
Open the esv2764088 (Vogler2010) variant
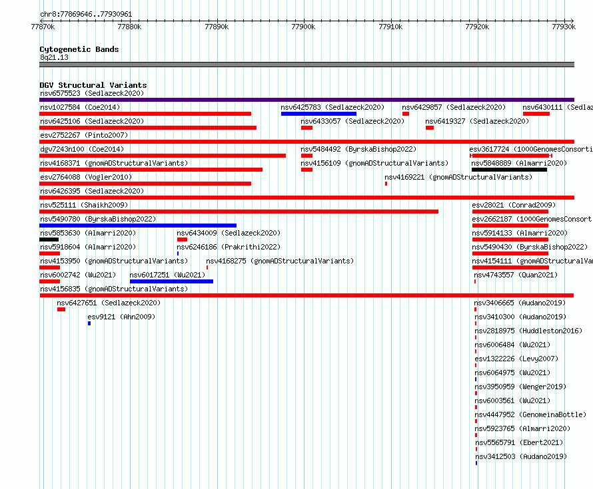coord(86,177)
